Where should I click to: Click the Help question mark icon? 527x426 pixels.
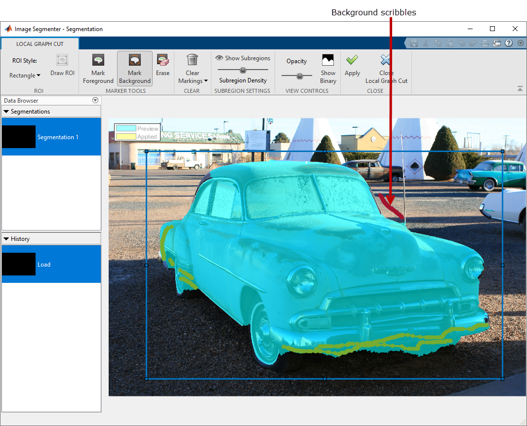(x=509, y=43)
